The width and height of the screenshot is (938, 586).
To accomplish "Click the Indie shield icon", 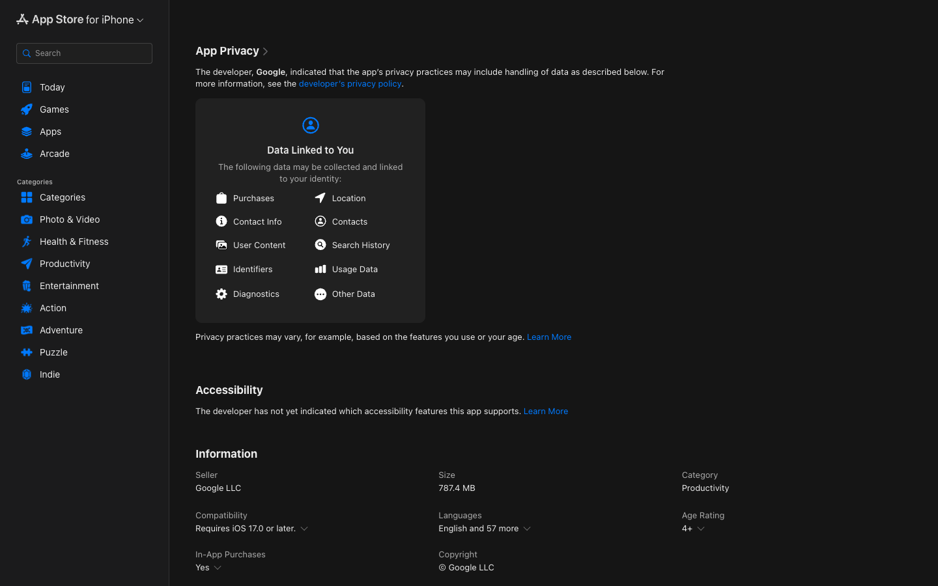I will (27, 374).
